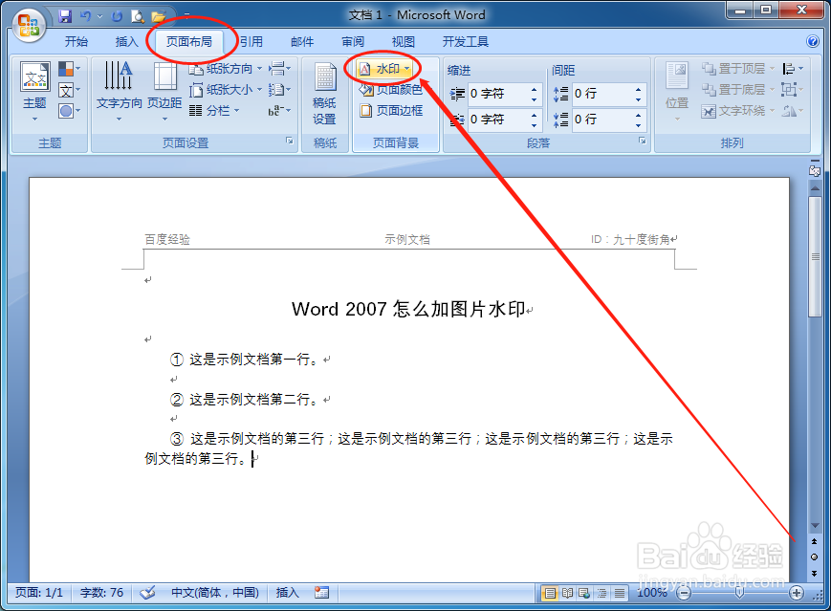Click the 字数: 76 word count

tap(101, 593)
